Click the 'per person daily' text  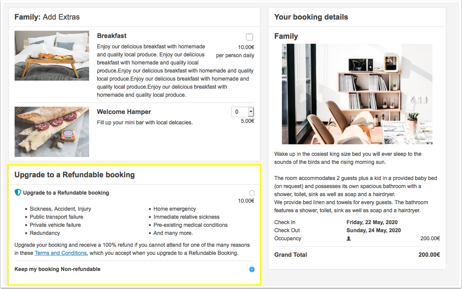(x=235, y=55)
